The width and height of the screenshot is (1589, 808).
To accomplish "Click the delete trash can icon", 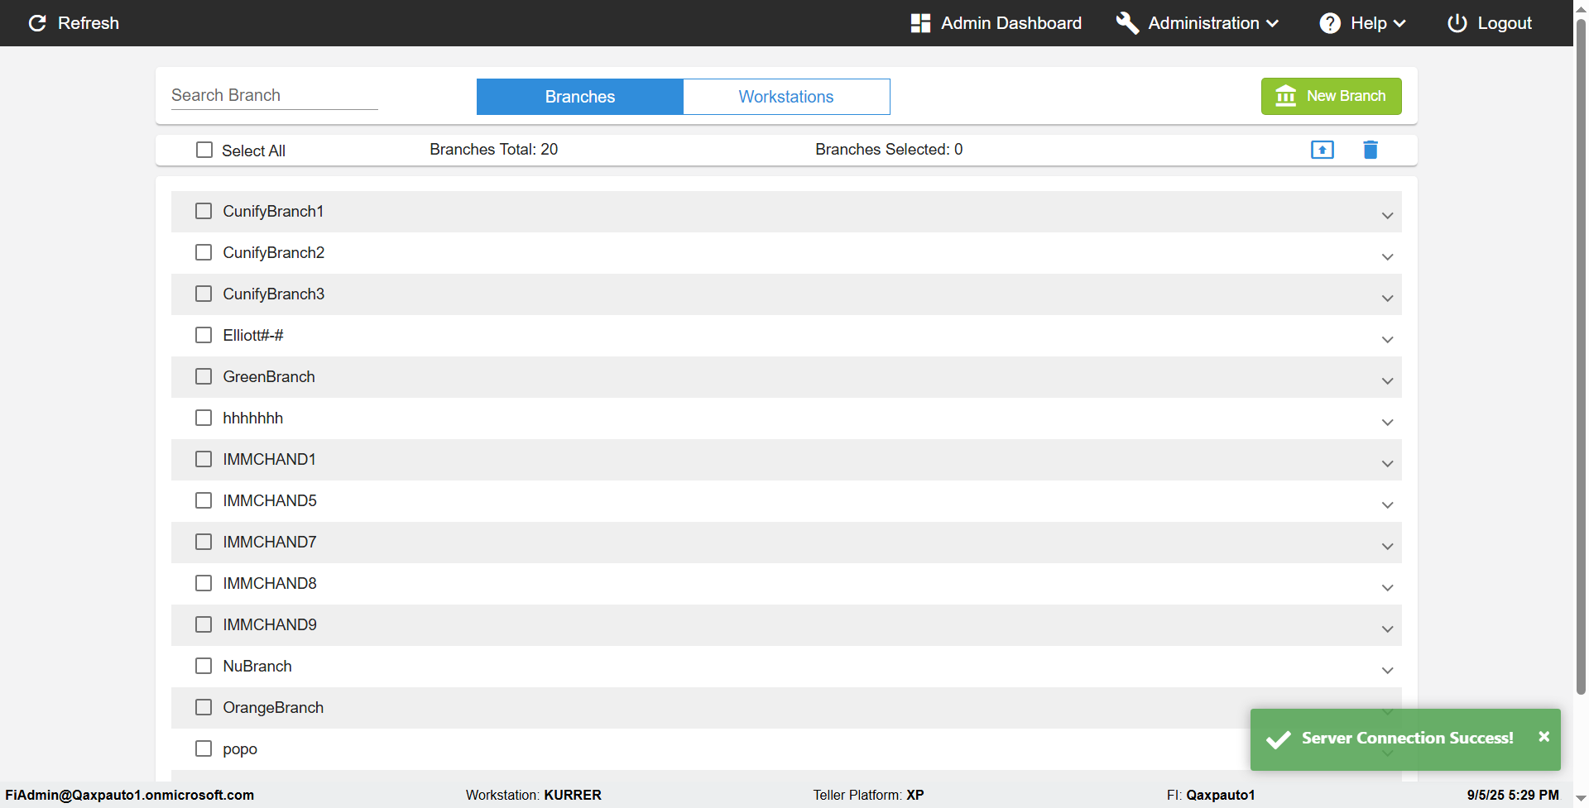I will tap(1371, 150).
